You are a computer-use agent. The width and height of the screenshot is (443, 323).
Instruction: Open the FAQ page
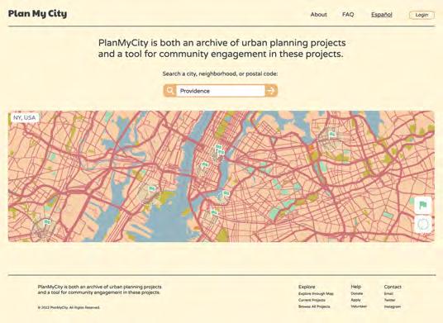348,15
